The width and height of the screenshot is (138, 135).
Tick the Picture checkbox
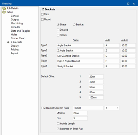[58, 35]
